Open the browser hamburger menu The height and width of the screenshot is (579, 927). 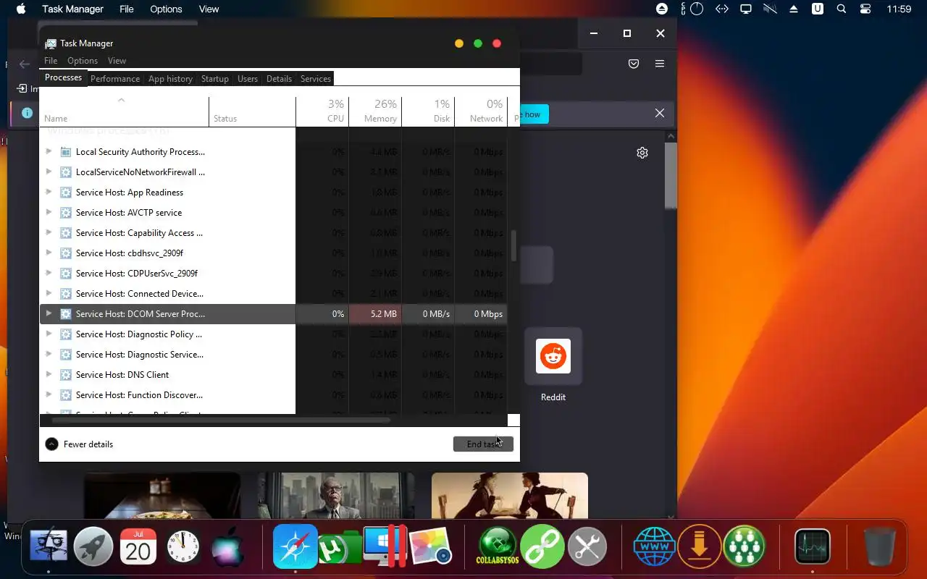pyautogui.click(x=660, y=64)
